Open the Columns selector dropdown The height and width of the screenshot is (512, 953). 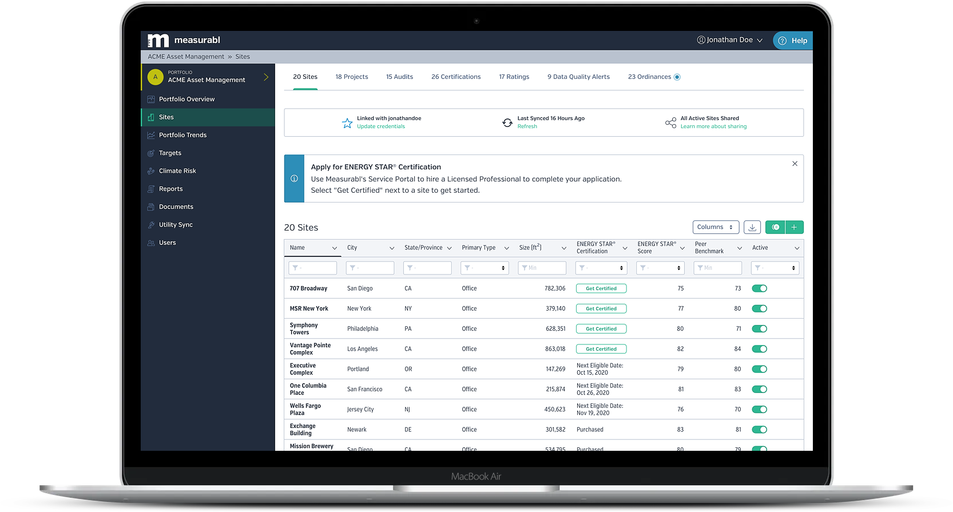[x=716, y=227]
